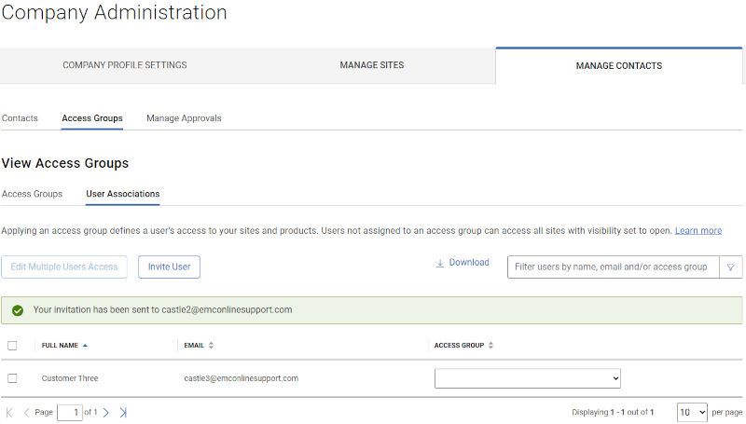Image resolution: width=746 pixels, height=424 pixels.
Task: Check the select-all header checkbox
Action: pos(12,345)
